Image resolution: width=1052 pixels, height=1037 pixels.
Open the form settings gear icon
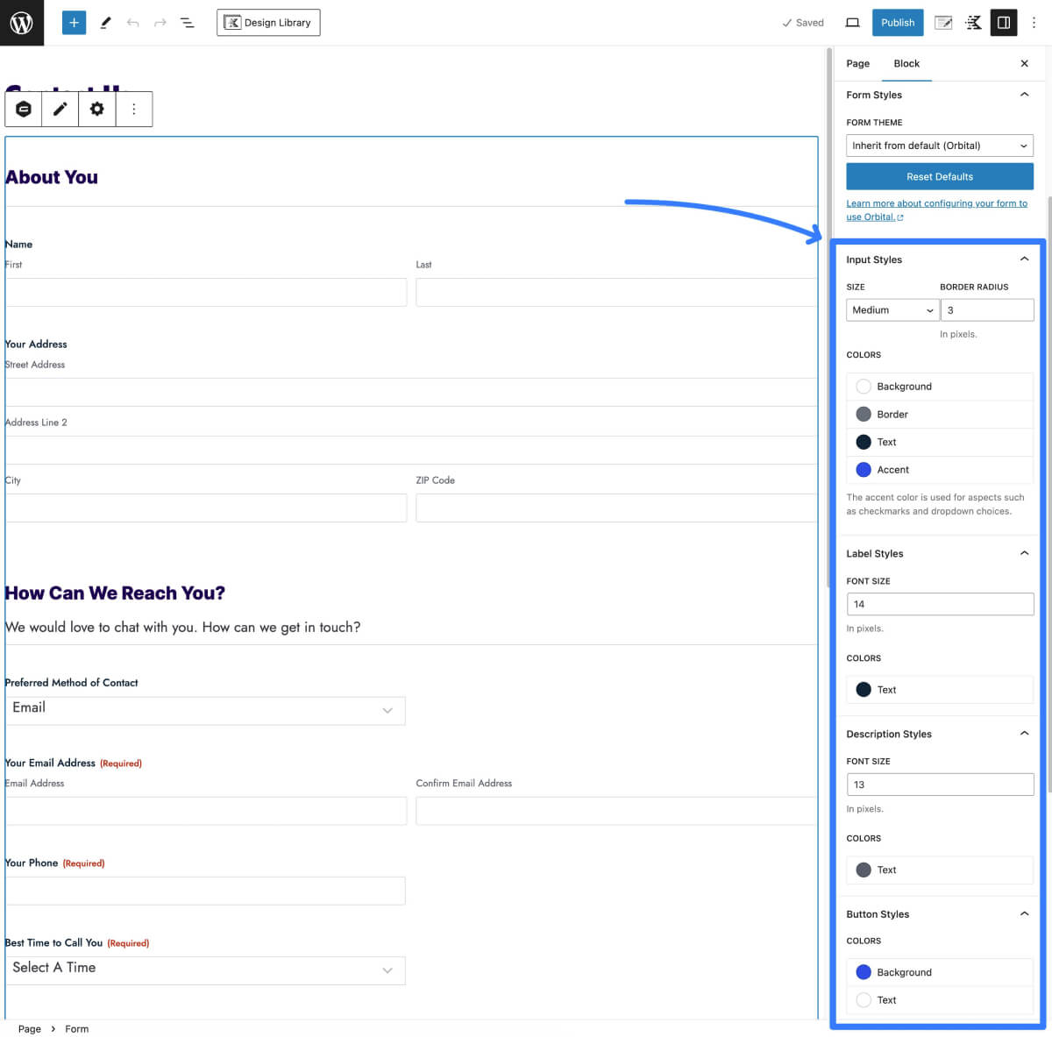(97, 109)
